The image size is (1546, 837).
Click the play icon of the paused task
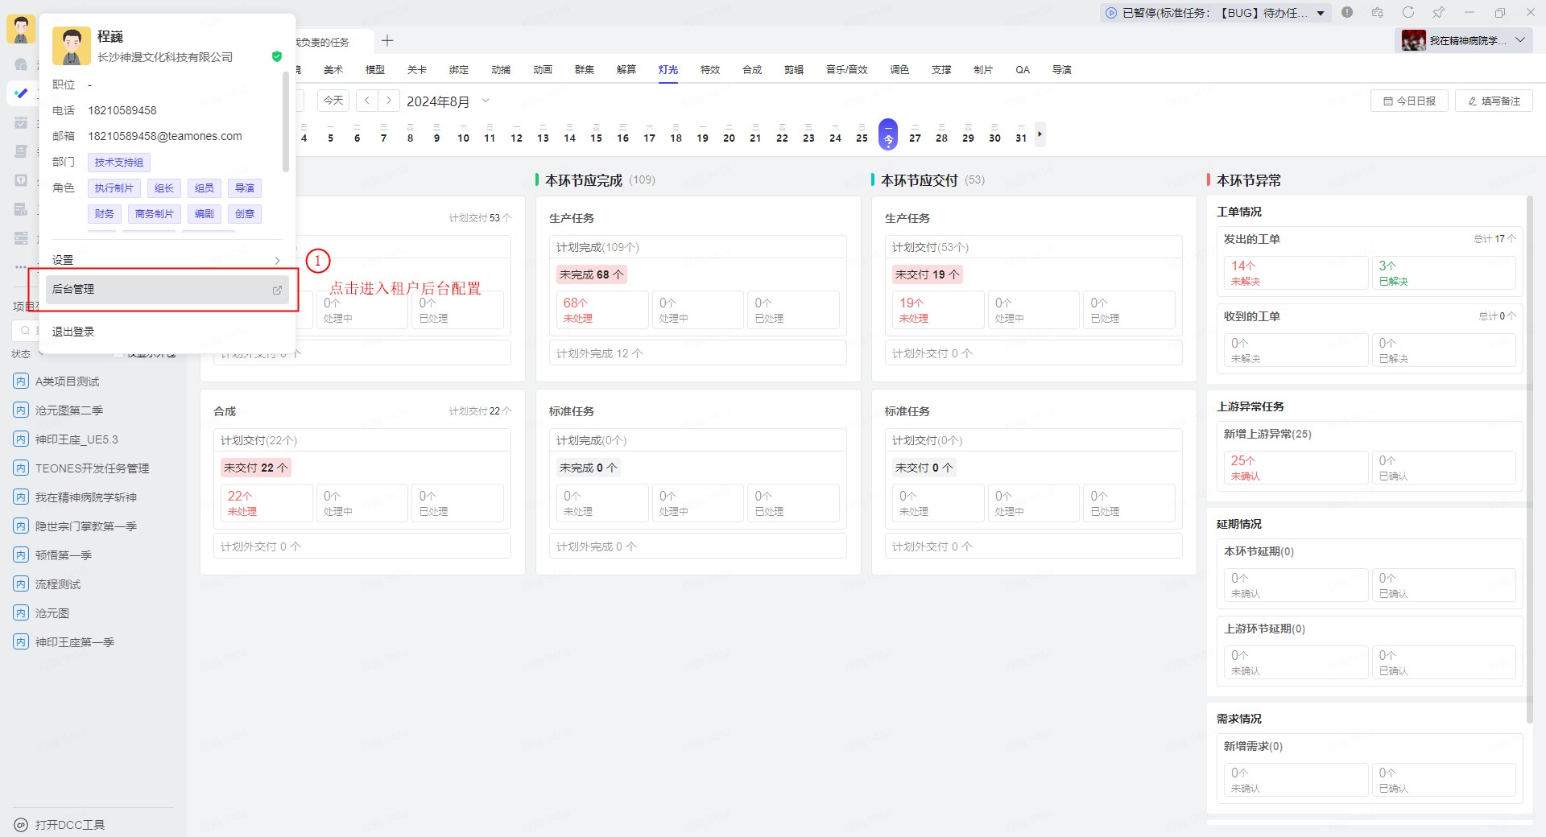click(x=1111, y=13)
